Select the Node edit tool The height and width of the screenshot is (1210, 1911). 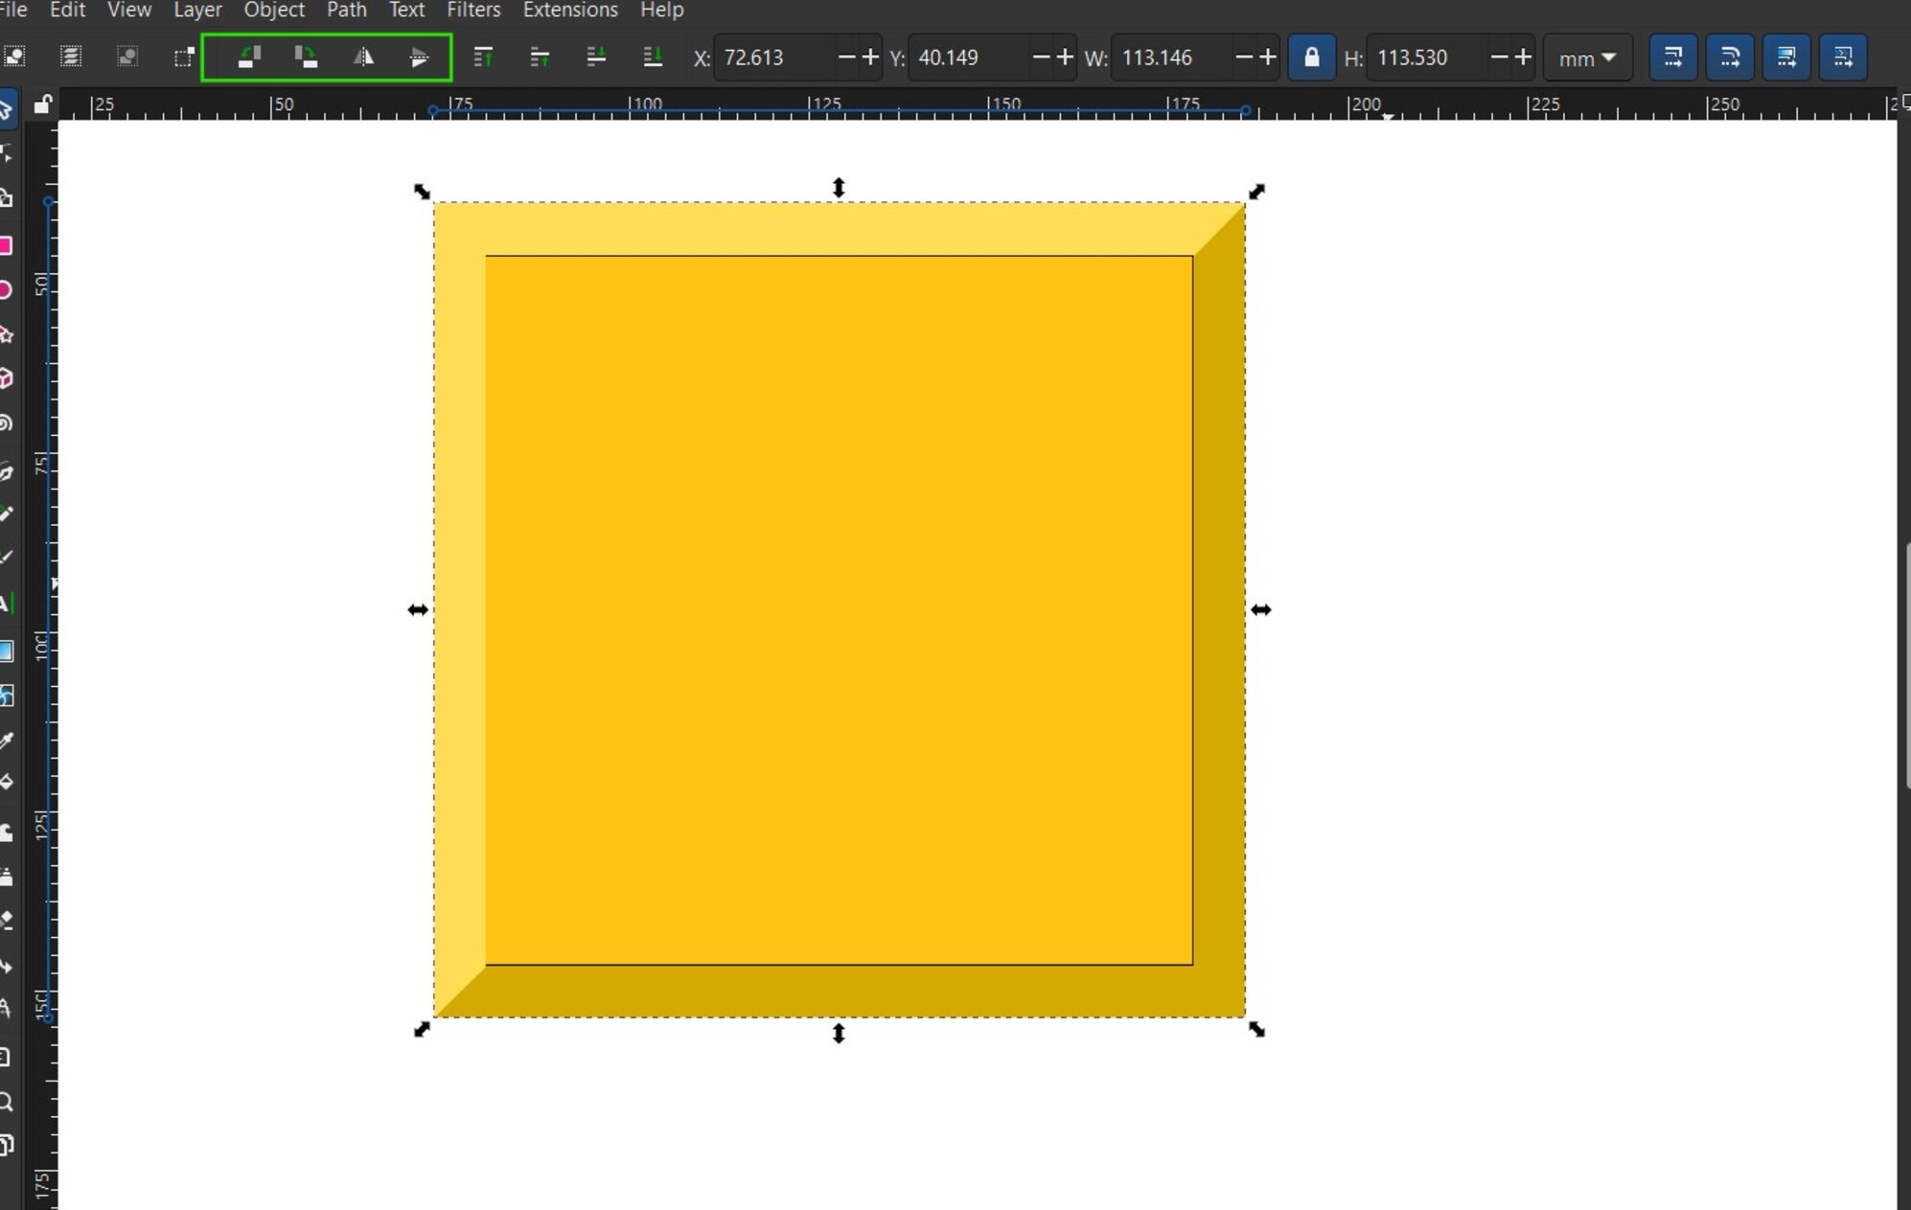6,153
